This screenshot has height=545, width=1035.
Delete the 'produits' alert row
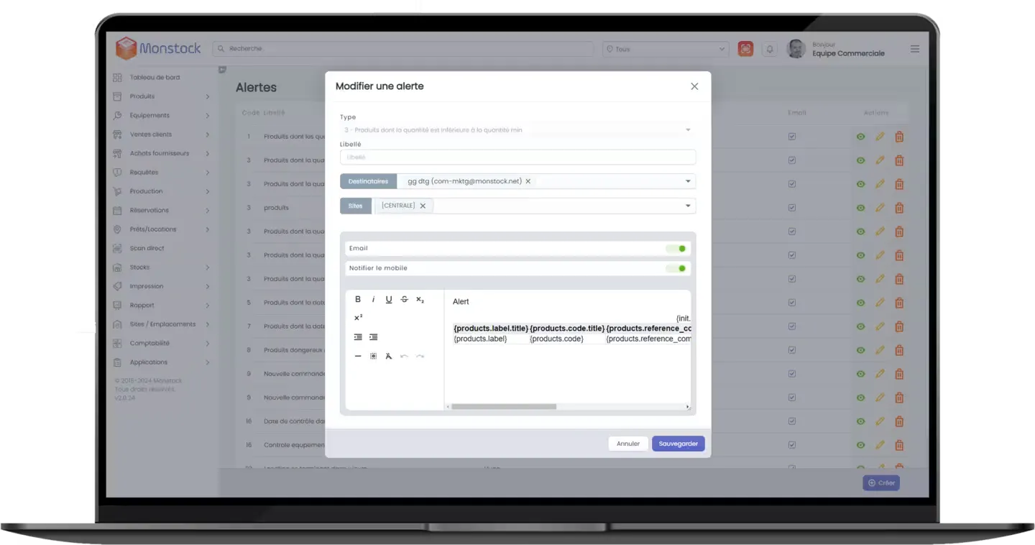click(x=899, y=208)
